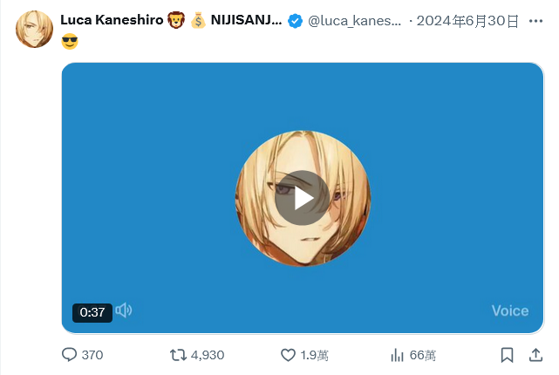Open the post dated 2024年6月30日
Viewport: 559px width, 375px height.
[x=467, y=21]
